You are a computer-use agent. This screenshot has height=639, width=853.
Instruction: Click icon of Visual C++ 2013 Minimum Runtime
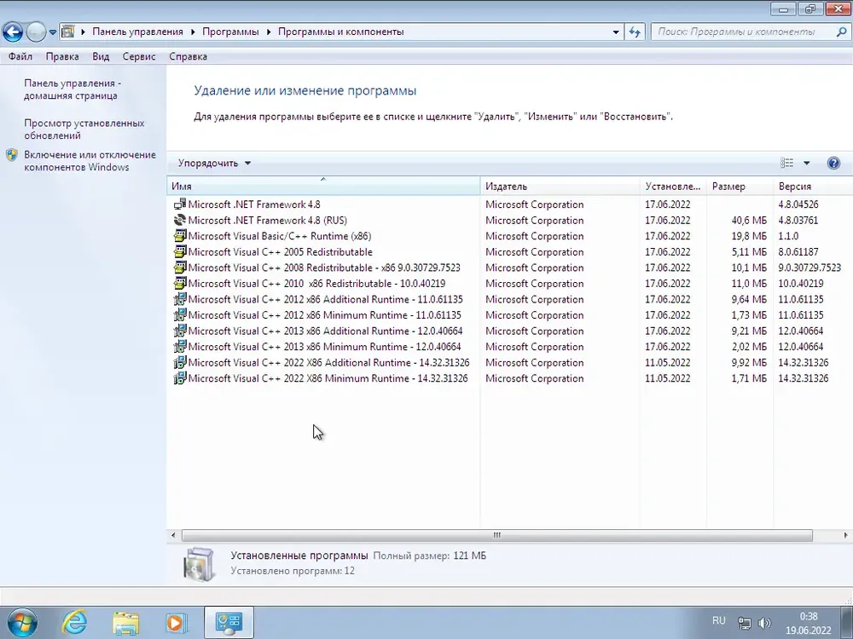(x=179, y=346)
